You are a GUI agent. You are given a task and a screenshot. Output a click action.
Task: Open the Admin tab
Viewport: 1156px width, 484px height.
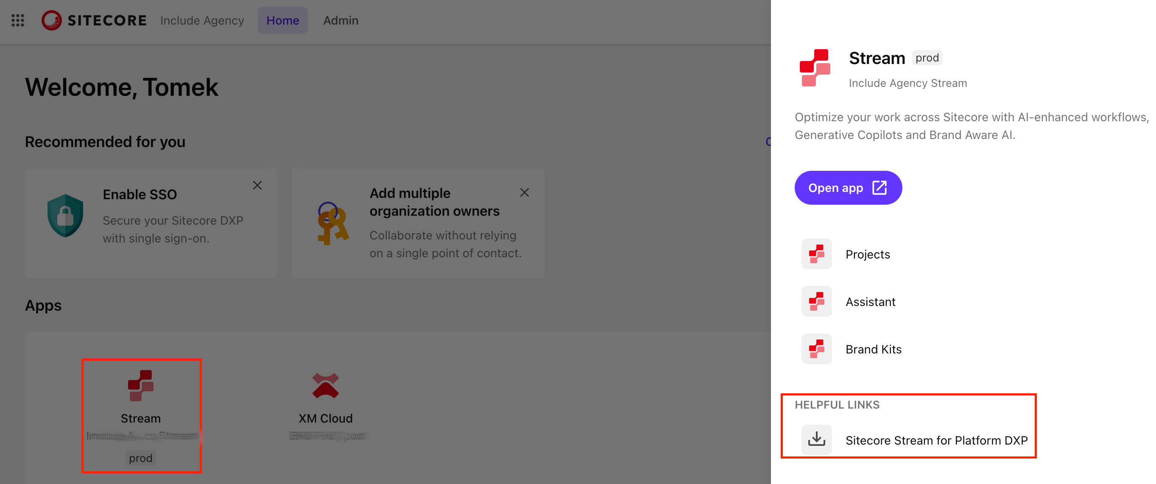point(341,20)
